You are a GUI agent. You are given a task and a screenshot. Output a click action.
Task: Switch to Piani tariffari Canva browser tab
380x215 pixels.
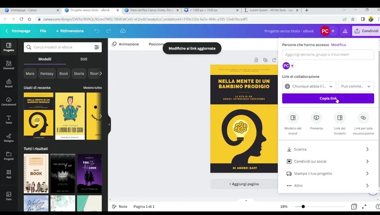click(152, 10)
